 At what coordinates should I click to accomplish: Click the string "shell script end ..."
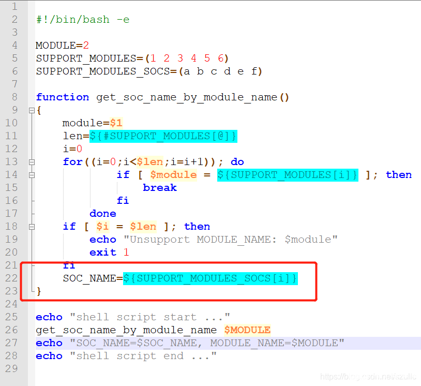click(143, 356)
